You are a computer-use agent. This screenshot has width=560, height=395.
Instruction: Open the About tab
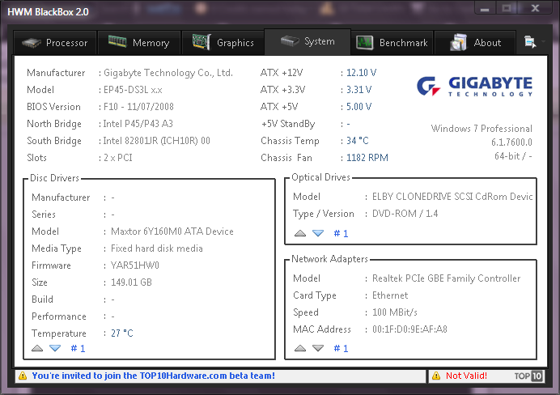475,43
